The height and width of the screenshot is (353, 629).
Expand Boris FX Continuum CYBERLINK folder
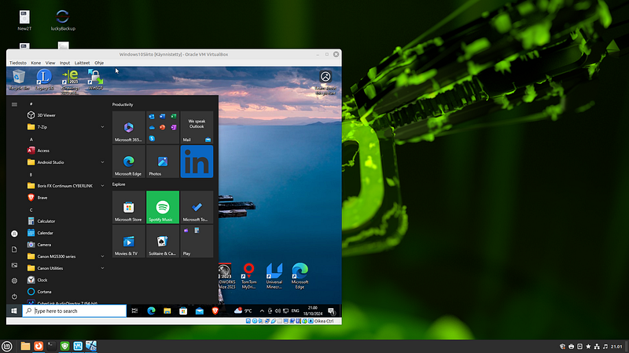coord(65,186)
